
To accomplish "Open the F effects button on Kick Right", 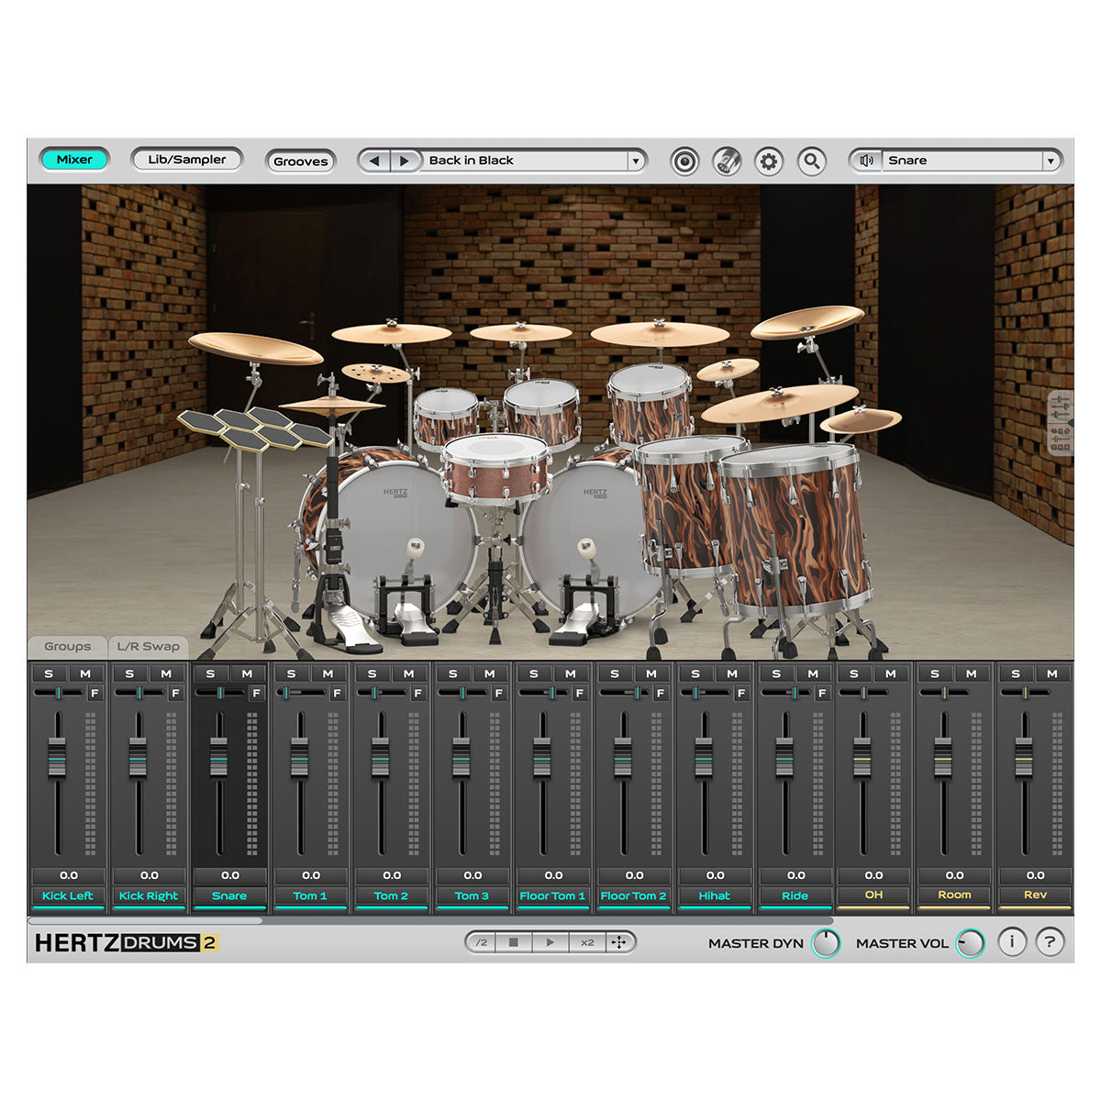I will 175,694.
